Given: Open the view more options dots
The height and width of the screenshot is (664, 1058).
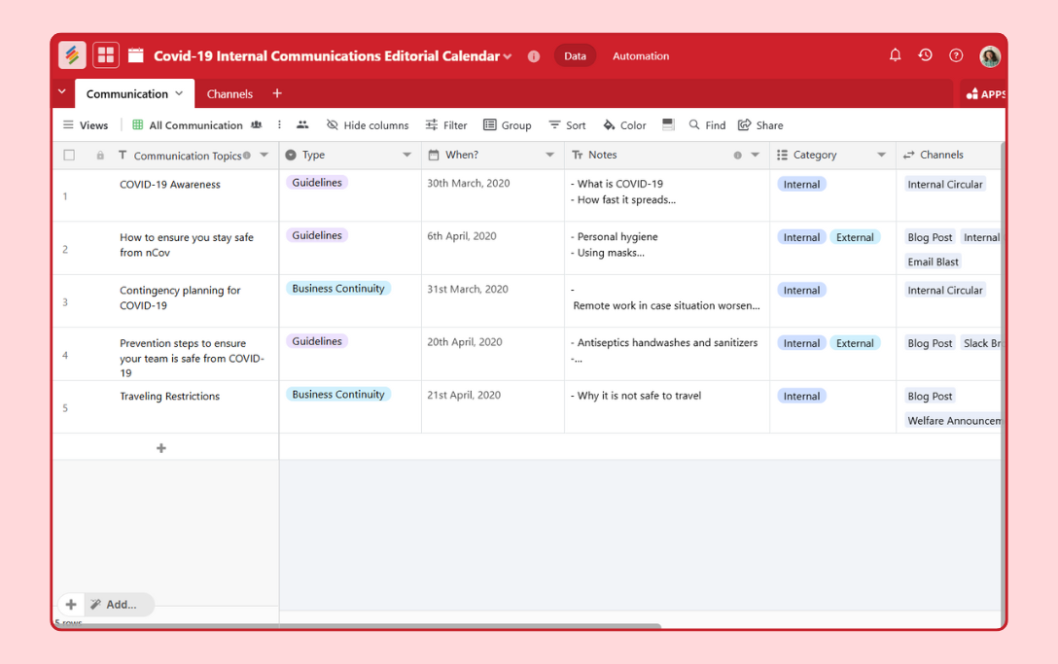Looking at the screenshot, I should point(279,124).
